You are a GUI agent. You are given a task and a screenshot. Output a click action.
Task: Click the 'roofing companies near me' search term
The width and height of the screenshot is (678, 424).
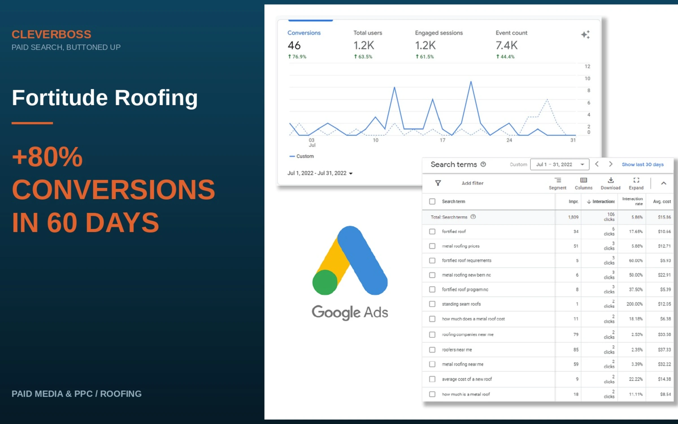(x=468, y=334)
